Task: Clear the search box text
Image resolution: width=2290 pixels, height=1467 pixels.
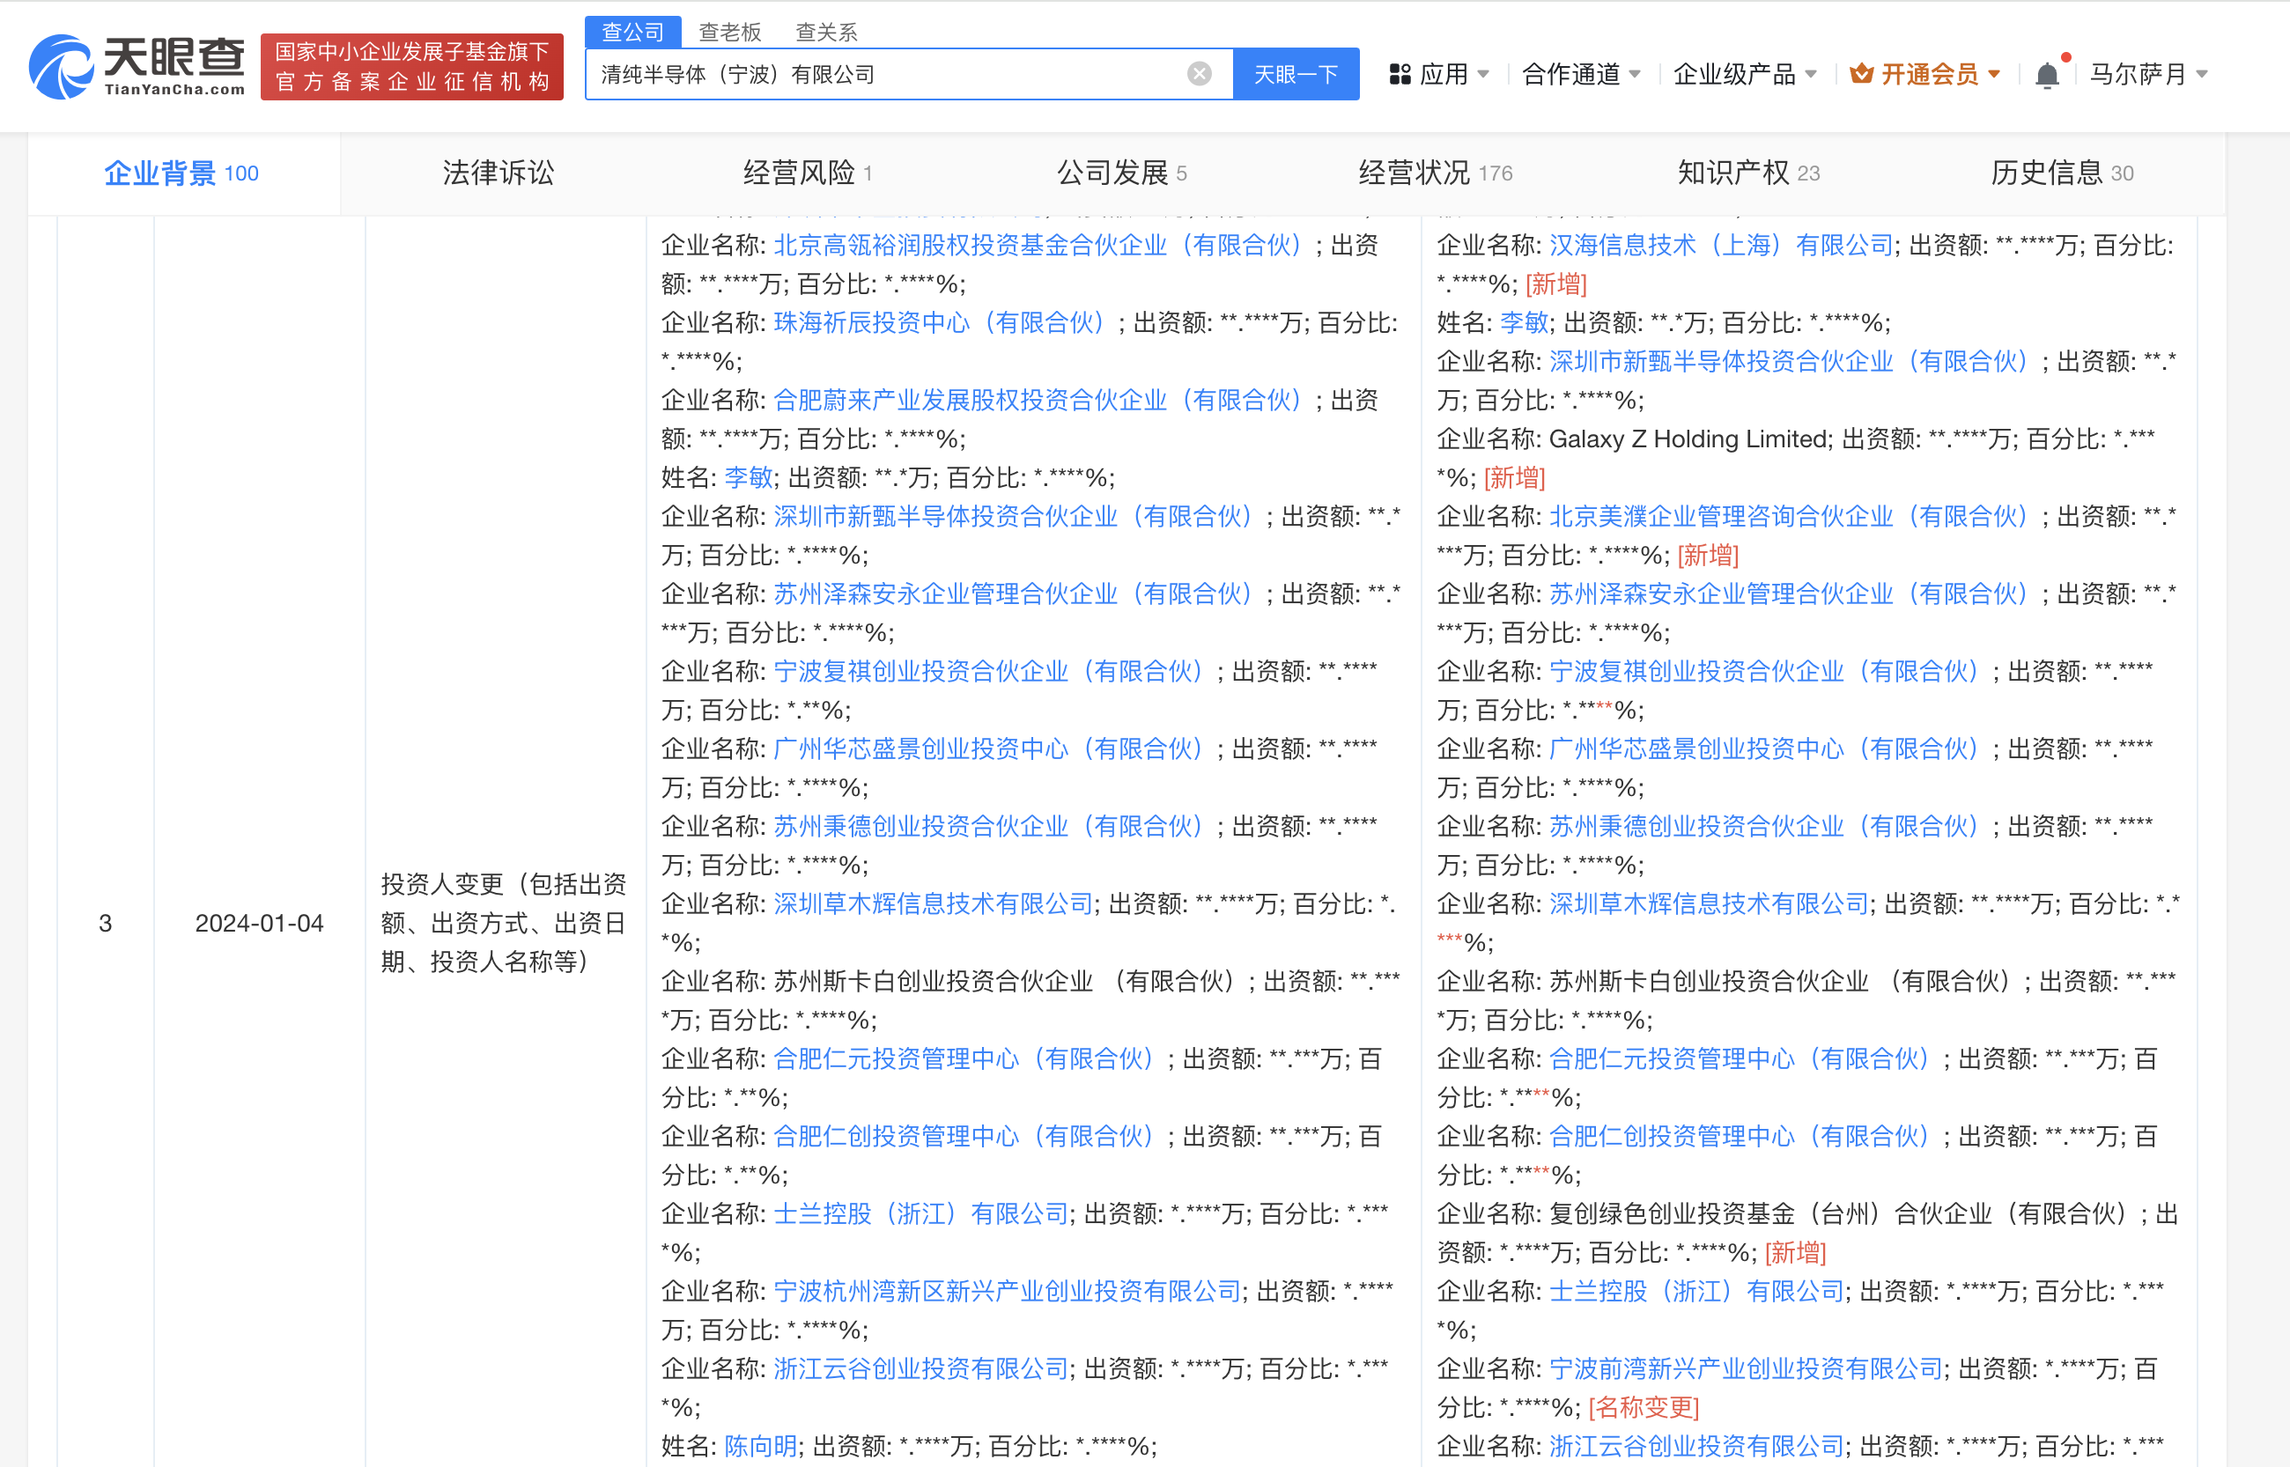Action: click(x=1200, y=73)
